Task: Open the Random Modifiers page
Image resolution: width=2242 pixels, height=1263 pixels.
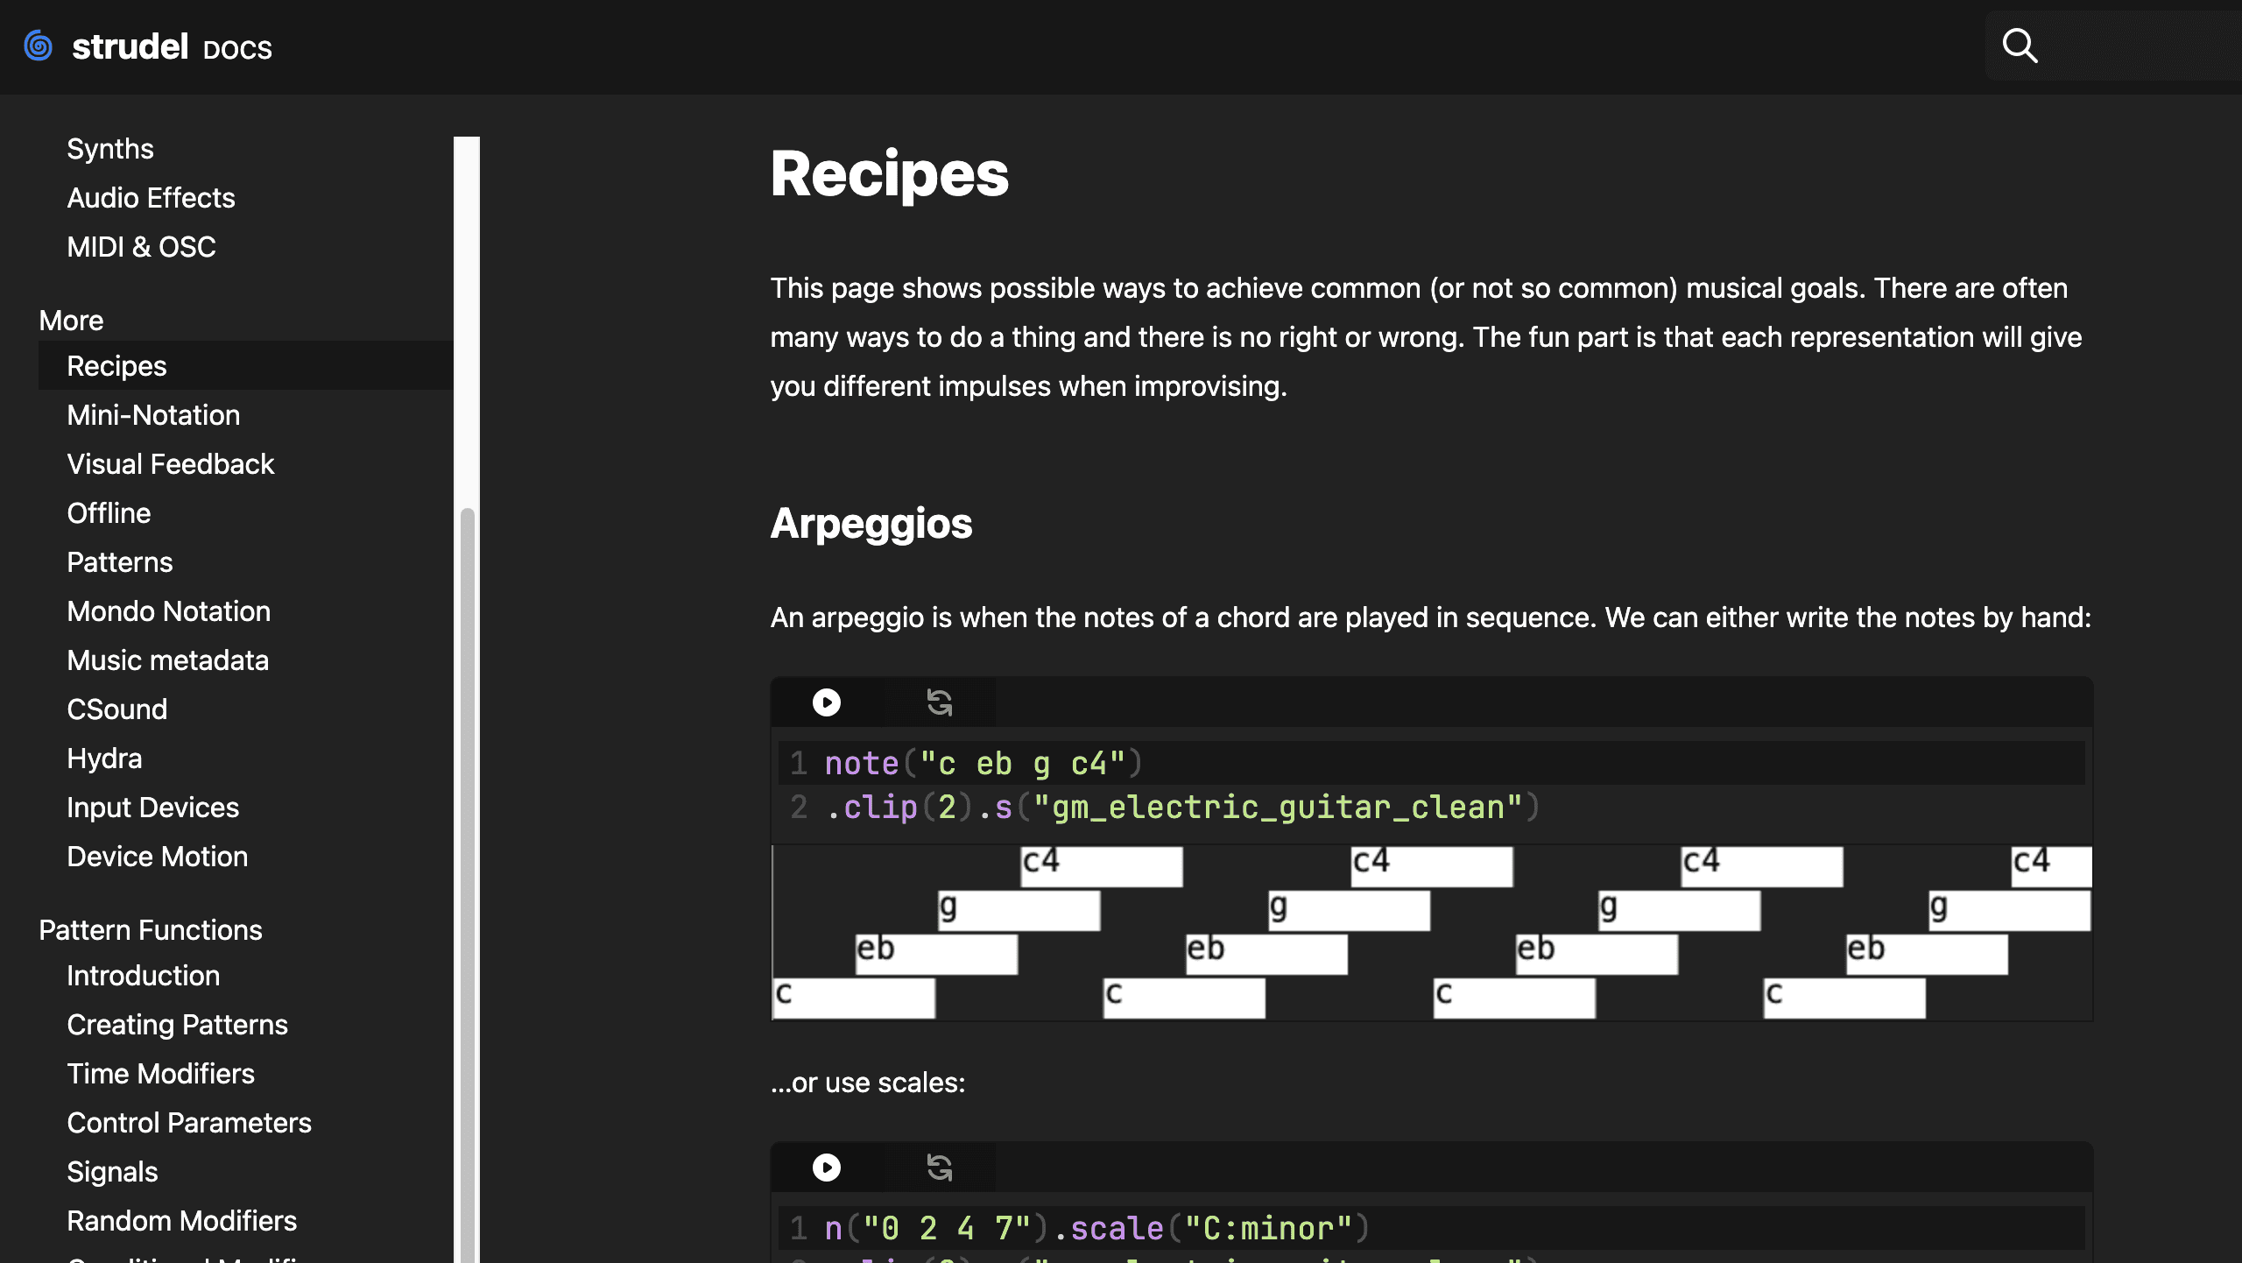Action: pyautogui.click(x=181, y=1220)
